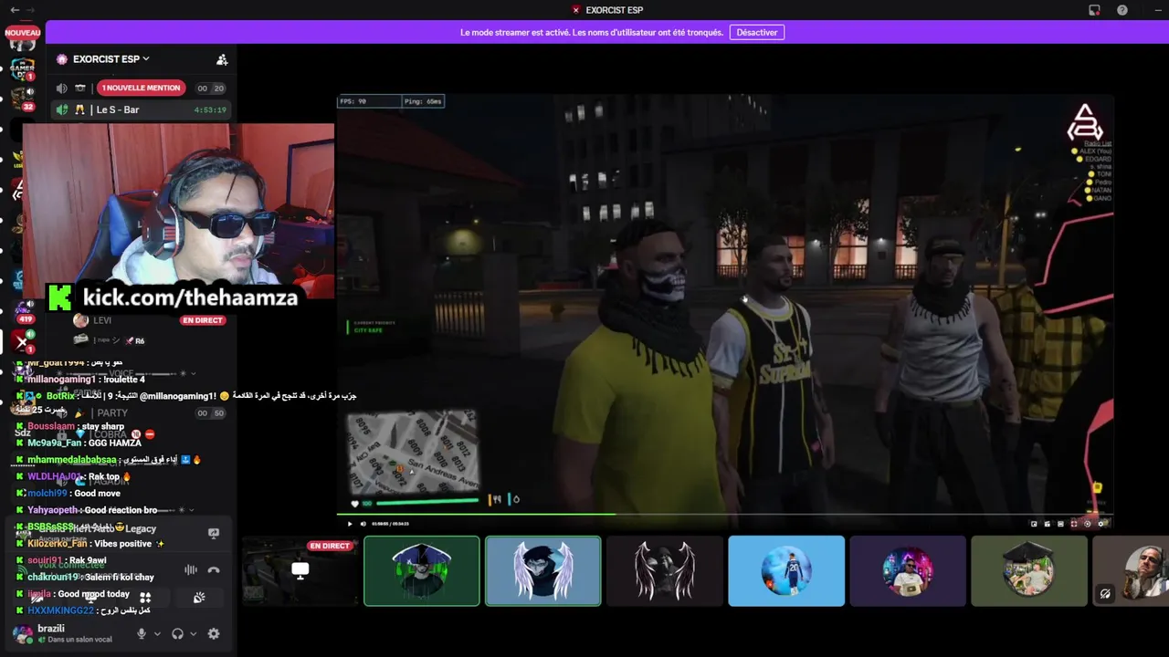Click chat message 'Good reaction bro'
Screen dimensions: 1169x657
pyautogui.click(x=121, y=510)
